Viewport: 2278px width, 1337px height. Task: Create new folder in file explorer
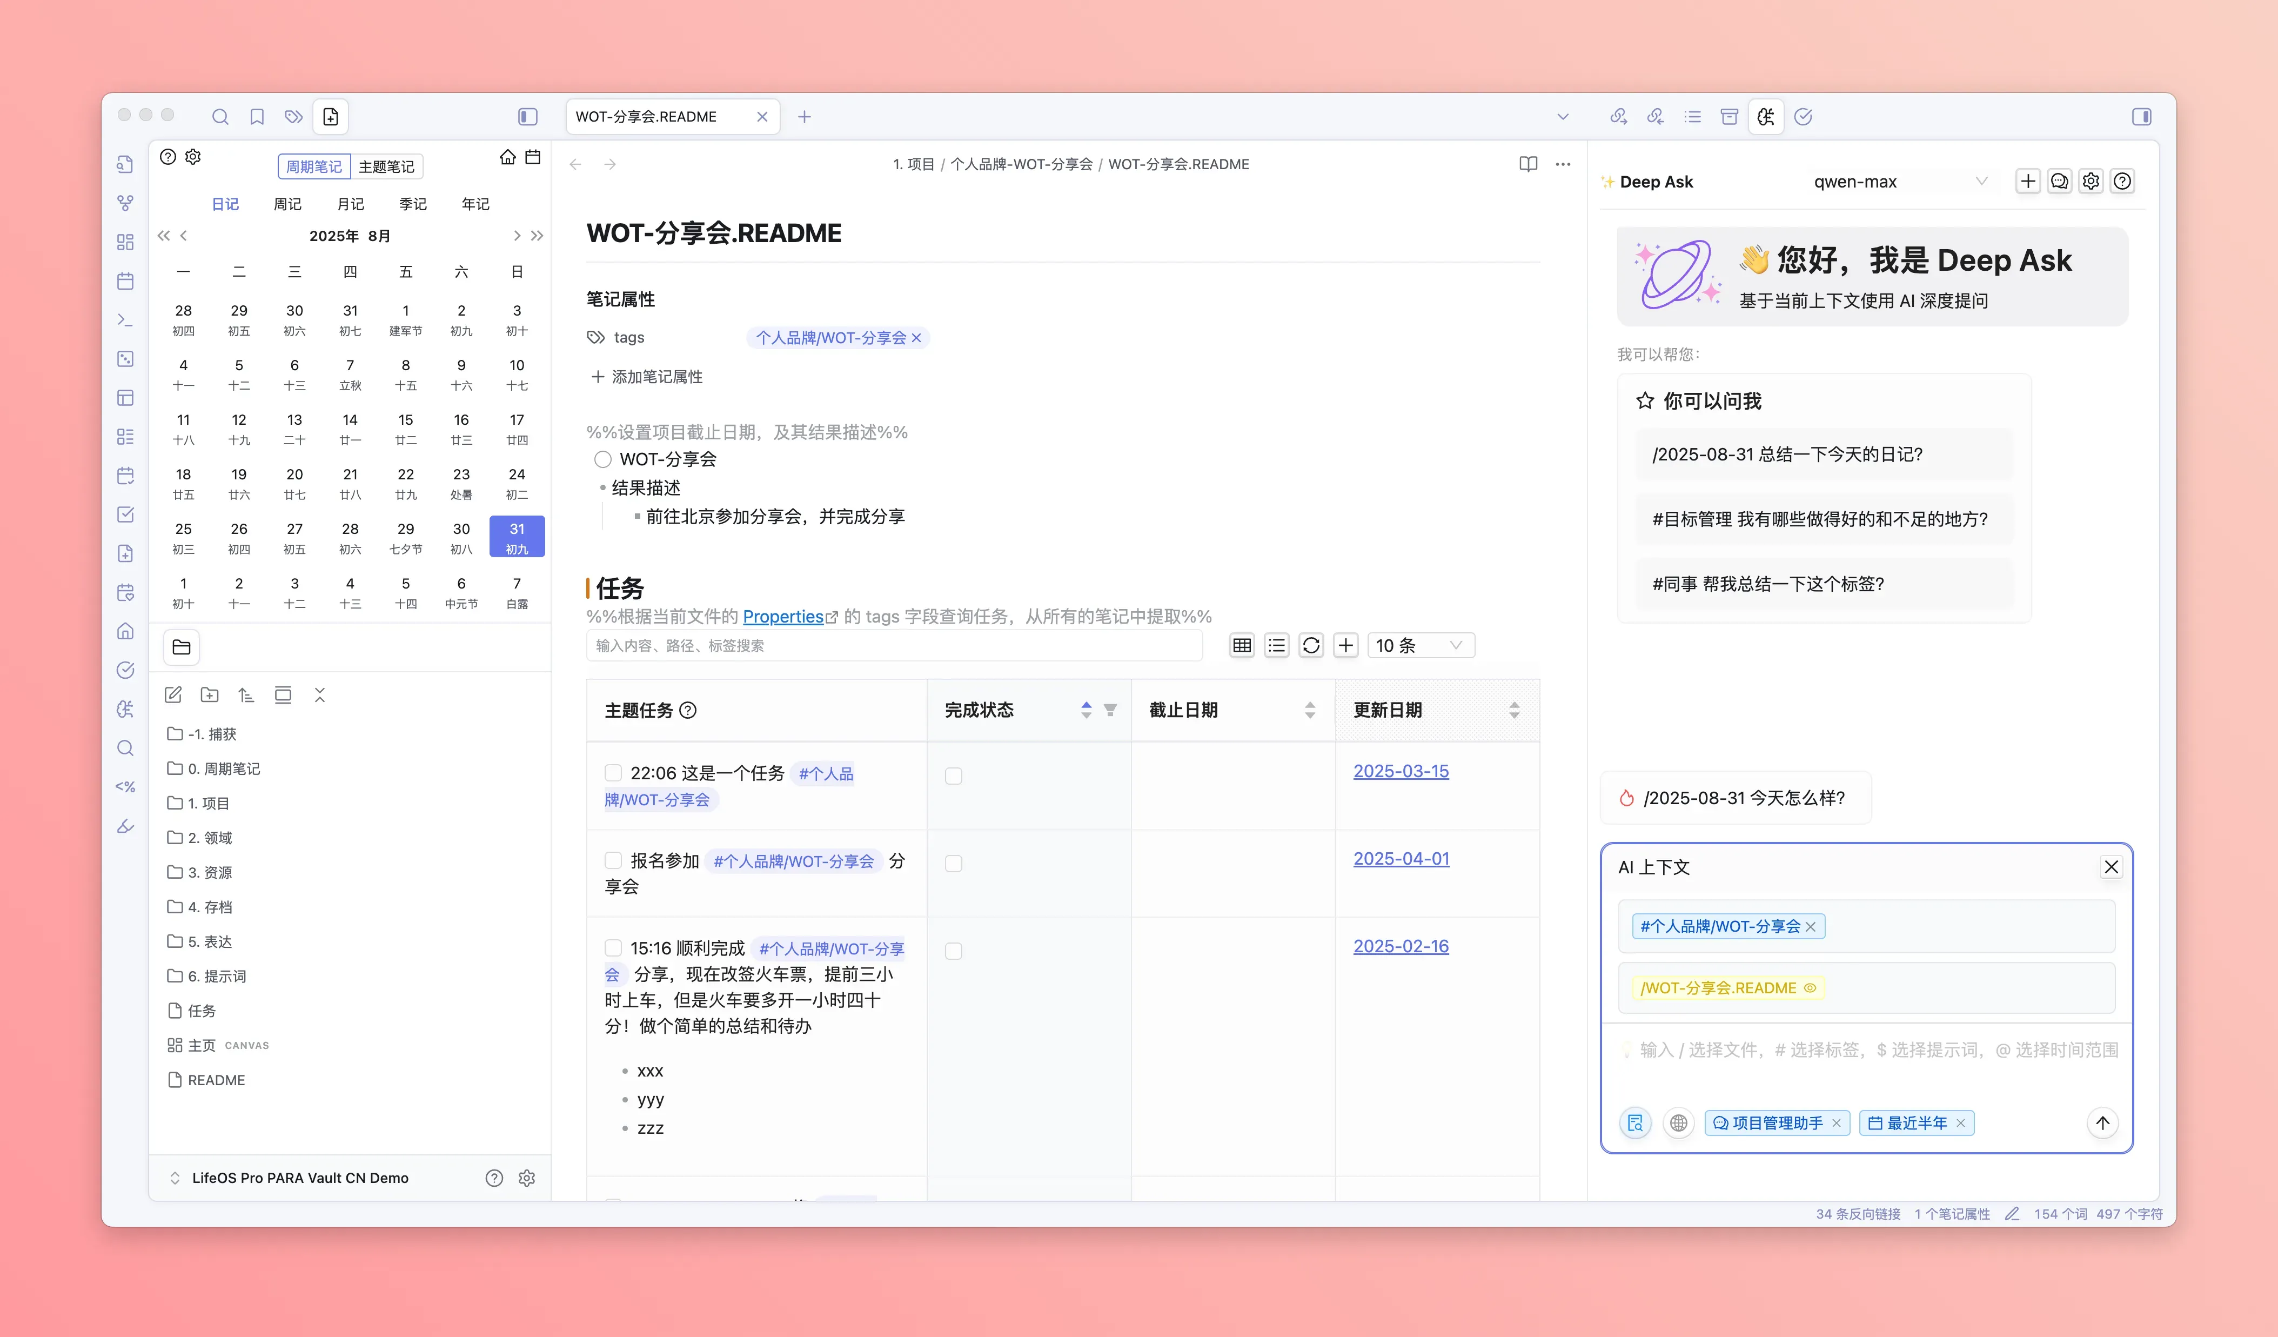[210, 695]
